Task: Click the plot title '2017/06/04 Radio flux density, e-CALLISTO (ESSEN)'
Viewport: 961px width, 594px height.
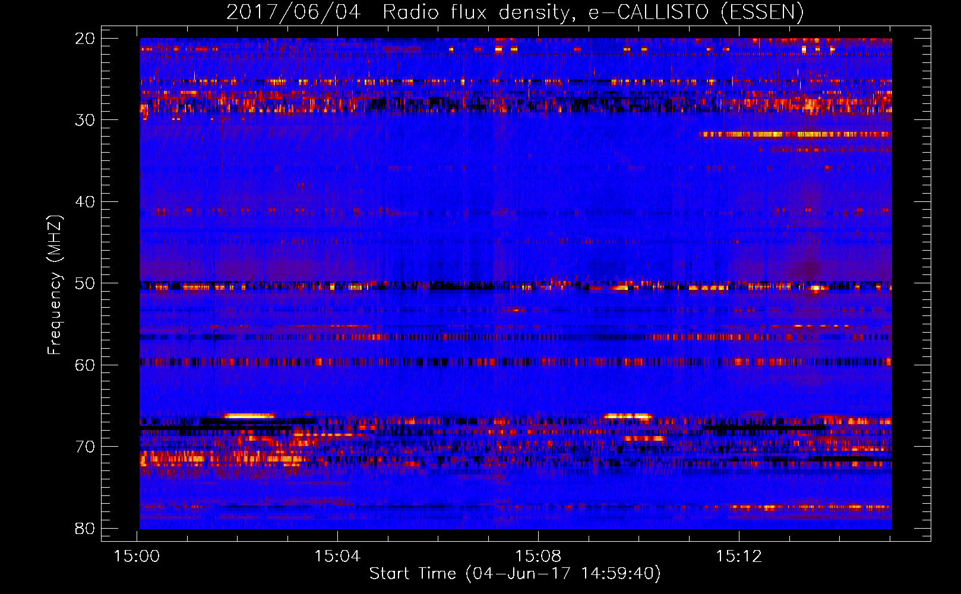Action: pyautogui.click(x=515, y=12)
